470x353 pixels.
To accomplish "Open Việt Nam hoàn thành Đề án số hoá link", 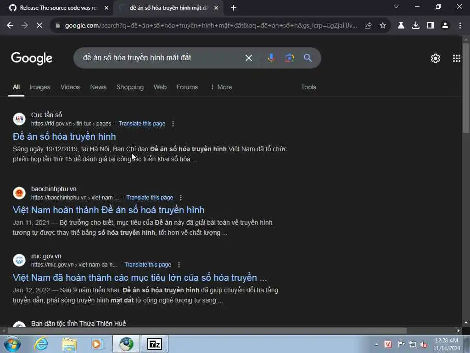I will tap(108, 210).
